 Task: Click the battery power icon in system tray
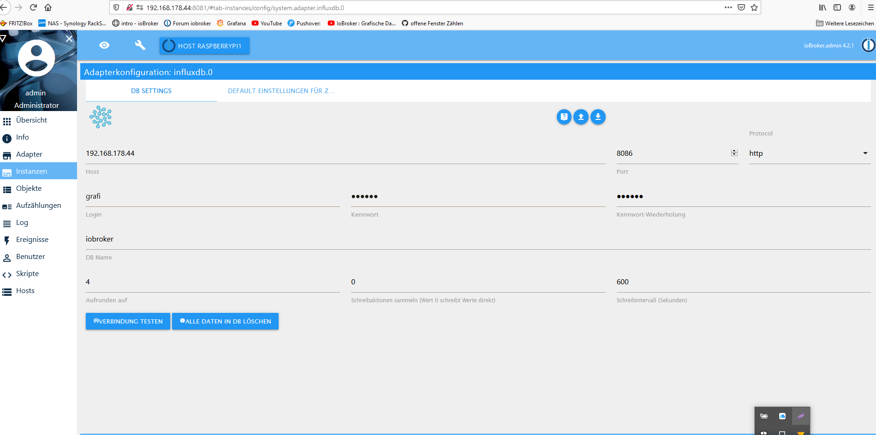click(764, 416)
